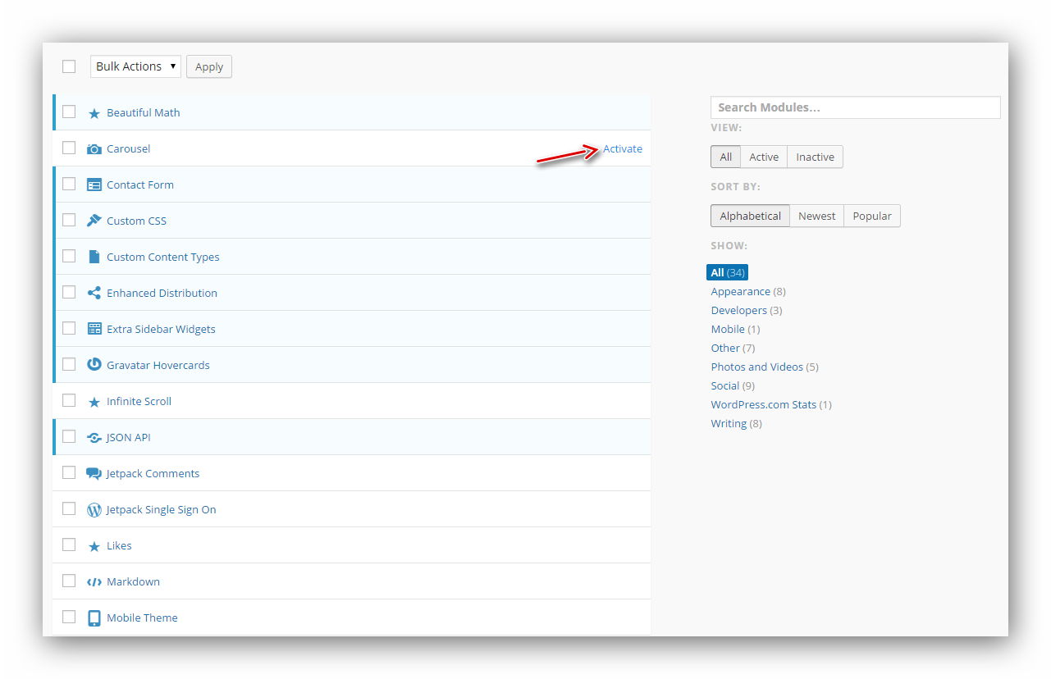Click the star icon beside Infinite Scroll
This screenshot has width=1051, height=679.
coord(94,402)
